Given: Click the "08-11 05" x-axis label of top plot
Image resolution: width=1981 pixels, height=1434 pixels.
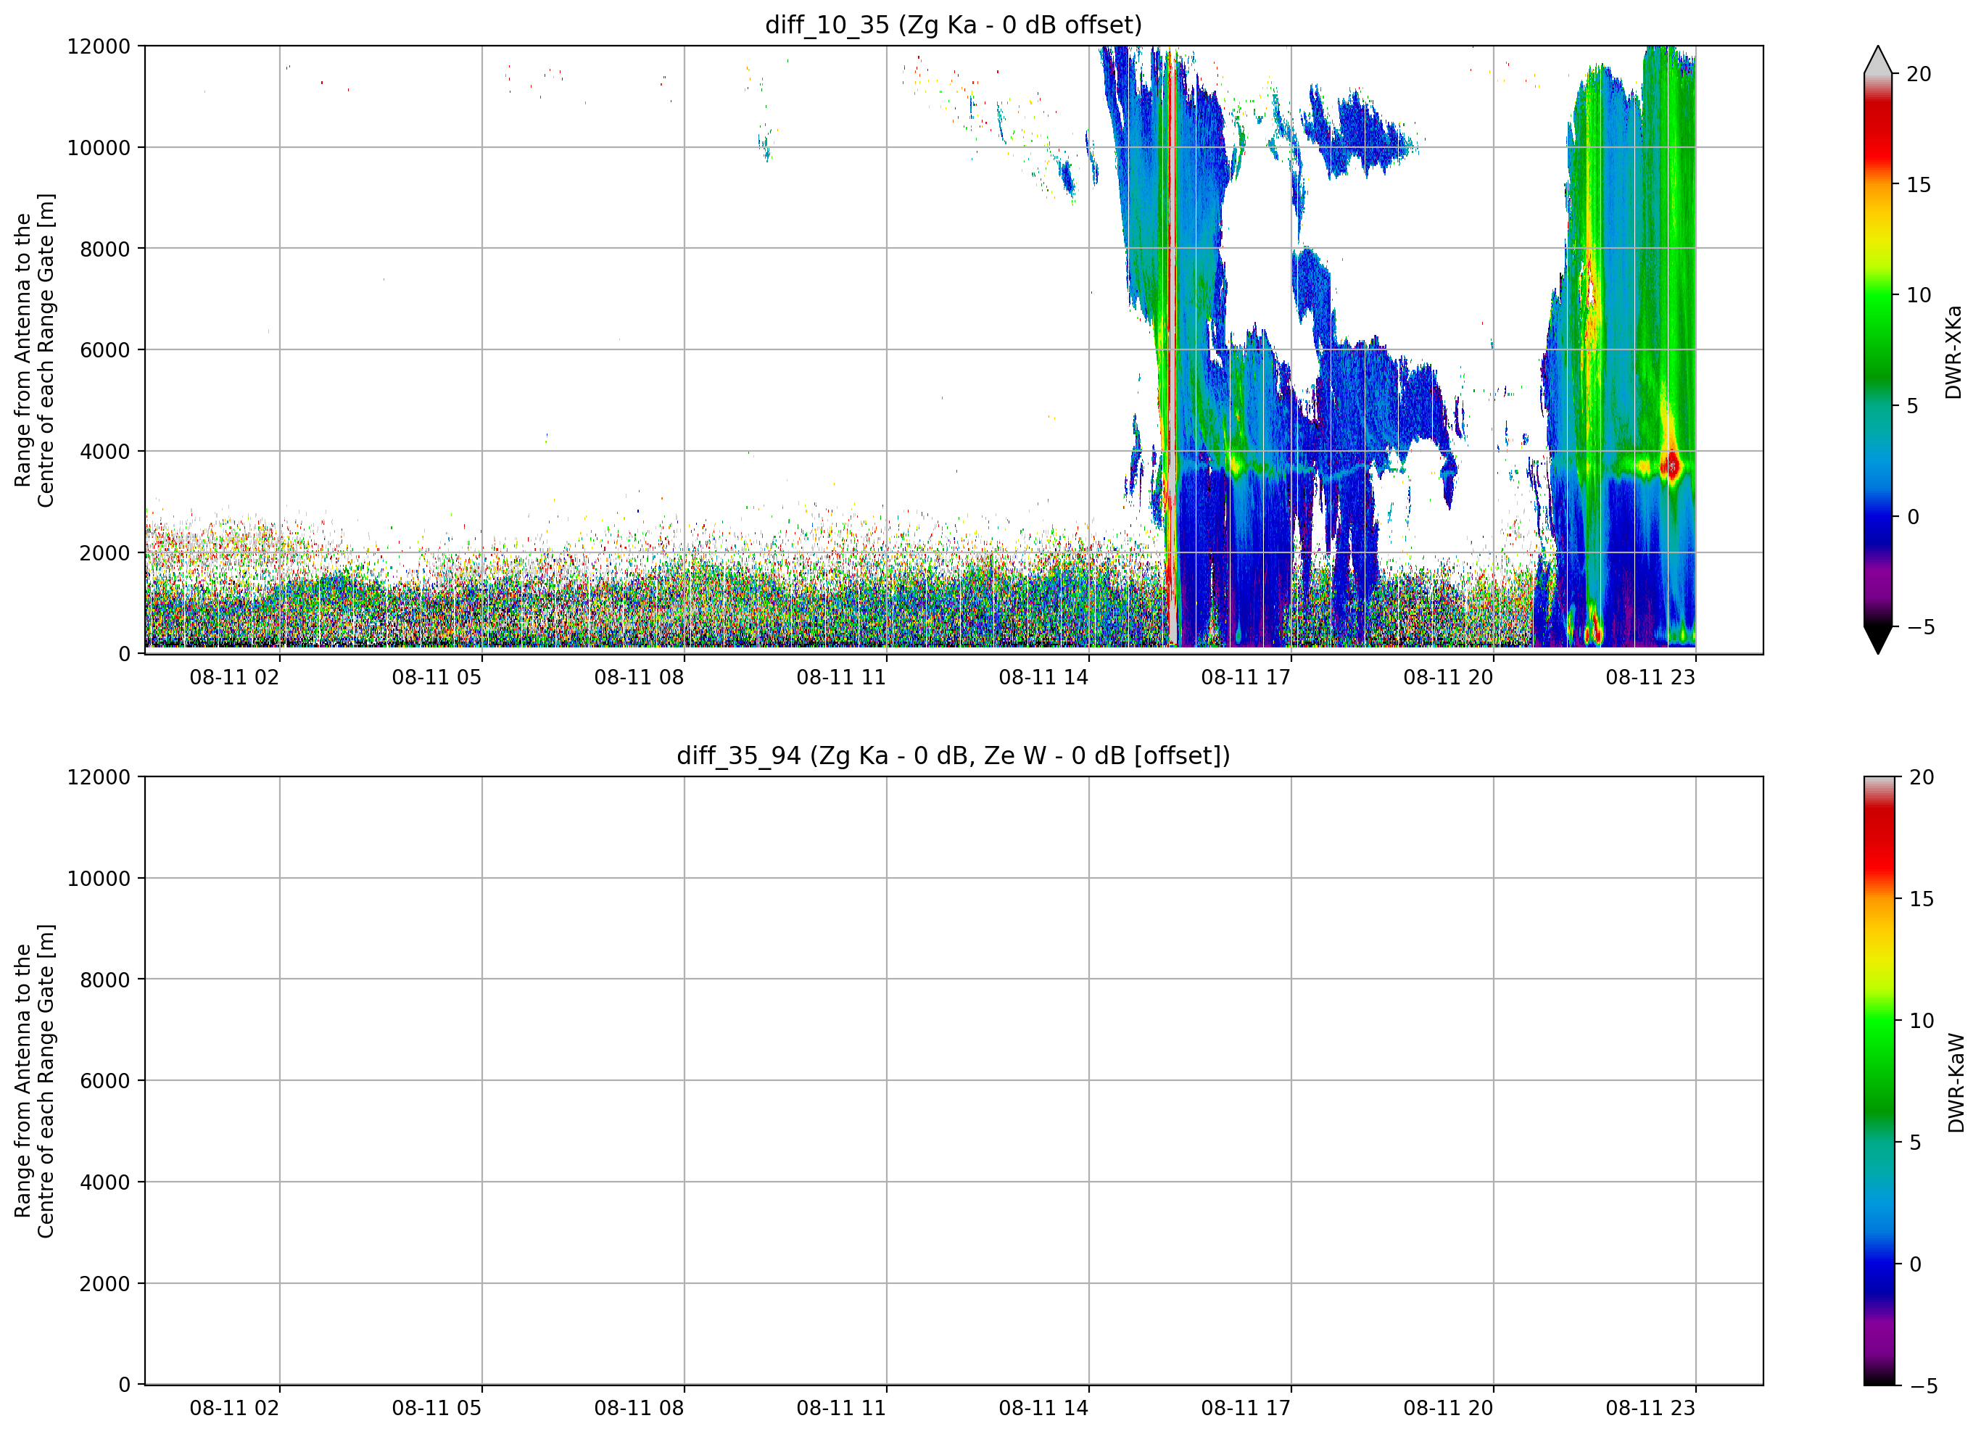Looking at the screenshot, I should pyautogui.click(x=437, y=678).
